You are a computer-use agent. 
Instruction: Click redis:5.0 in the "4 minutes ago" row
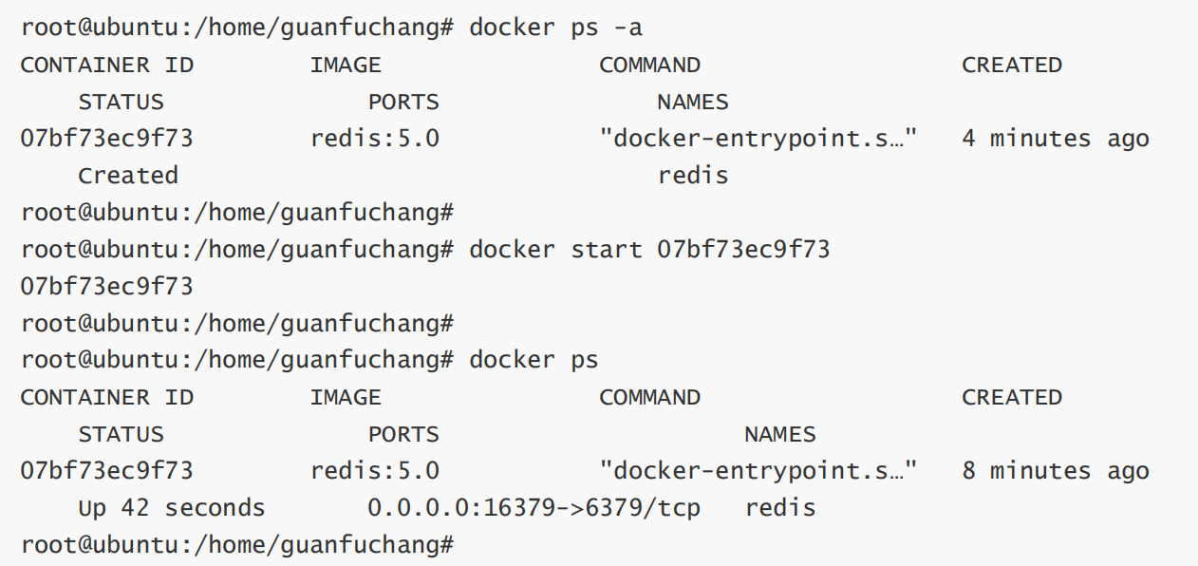click(375, 139)
